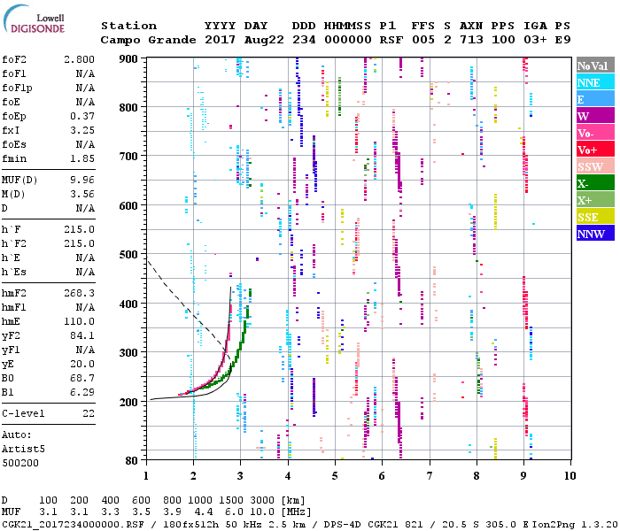
Task: Click the 900 km y-axis label
Action: tap(130, 59)
